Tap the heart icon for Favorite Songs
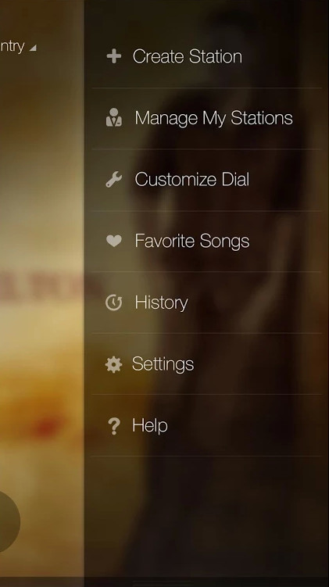This screenshot has height=587, width=329. tap(114, 241)
